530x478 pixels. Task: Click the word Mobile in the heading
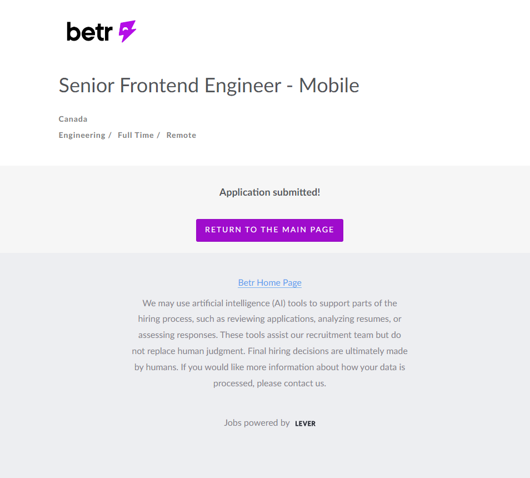pos(329,86)
